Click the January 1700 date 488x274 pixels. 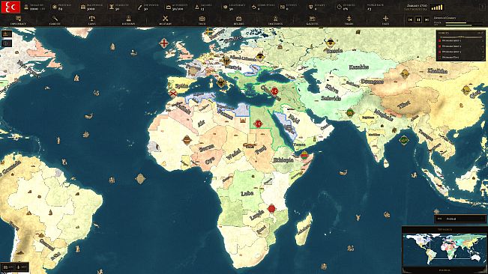[417, 5]
